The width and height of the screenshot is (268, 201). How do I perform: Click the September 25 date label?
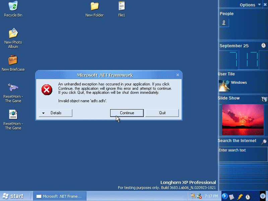pos(234,46)
